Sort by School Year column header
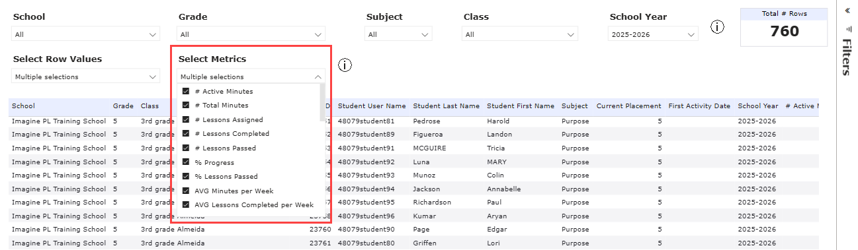858x250 pixels. point(758,106)
